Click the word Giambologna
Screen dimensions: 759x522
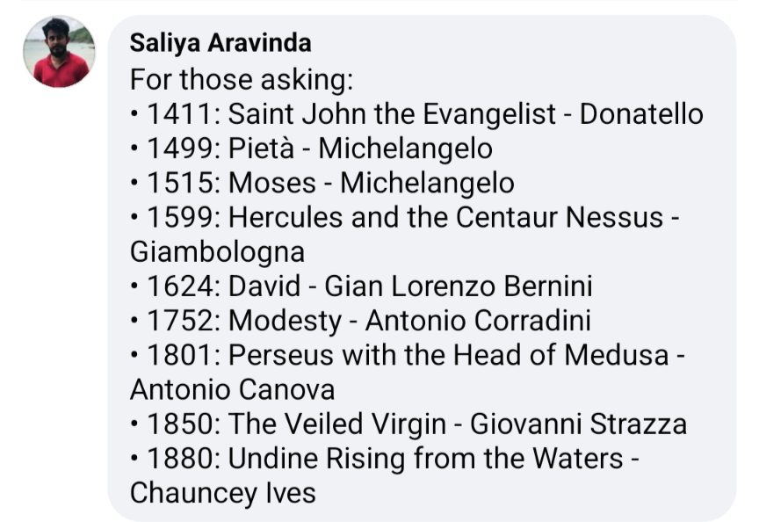point(217,252)
